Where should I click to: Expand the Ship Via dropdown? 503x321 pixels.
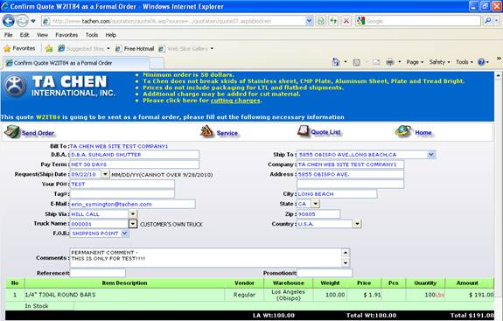click(x=133, y=214)
